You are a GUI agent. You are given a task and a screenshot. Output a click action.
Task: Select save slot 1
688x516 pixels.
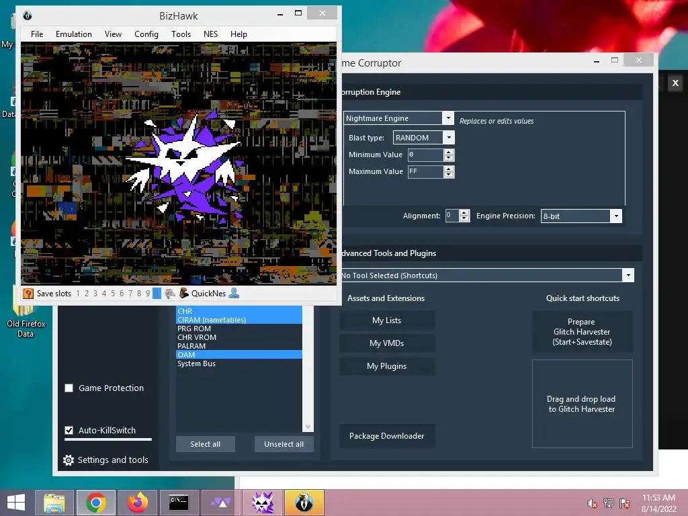78,294
